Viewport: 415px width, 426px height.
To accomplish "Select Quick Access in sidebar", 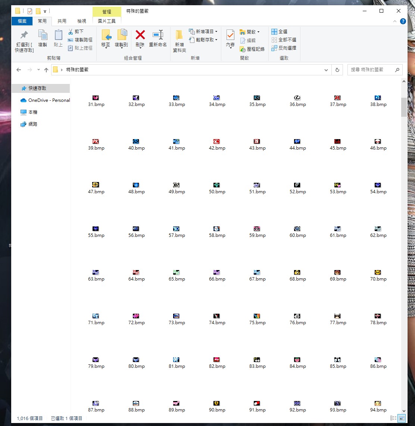I will pyautogui.click(x=41, y=88).
